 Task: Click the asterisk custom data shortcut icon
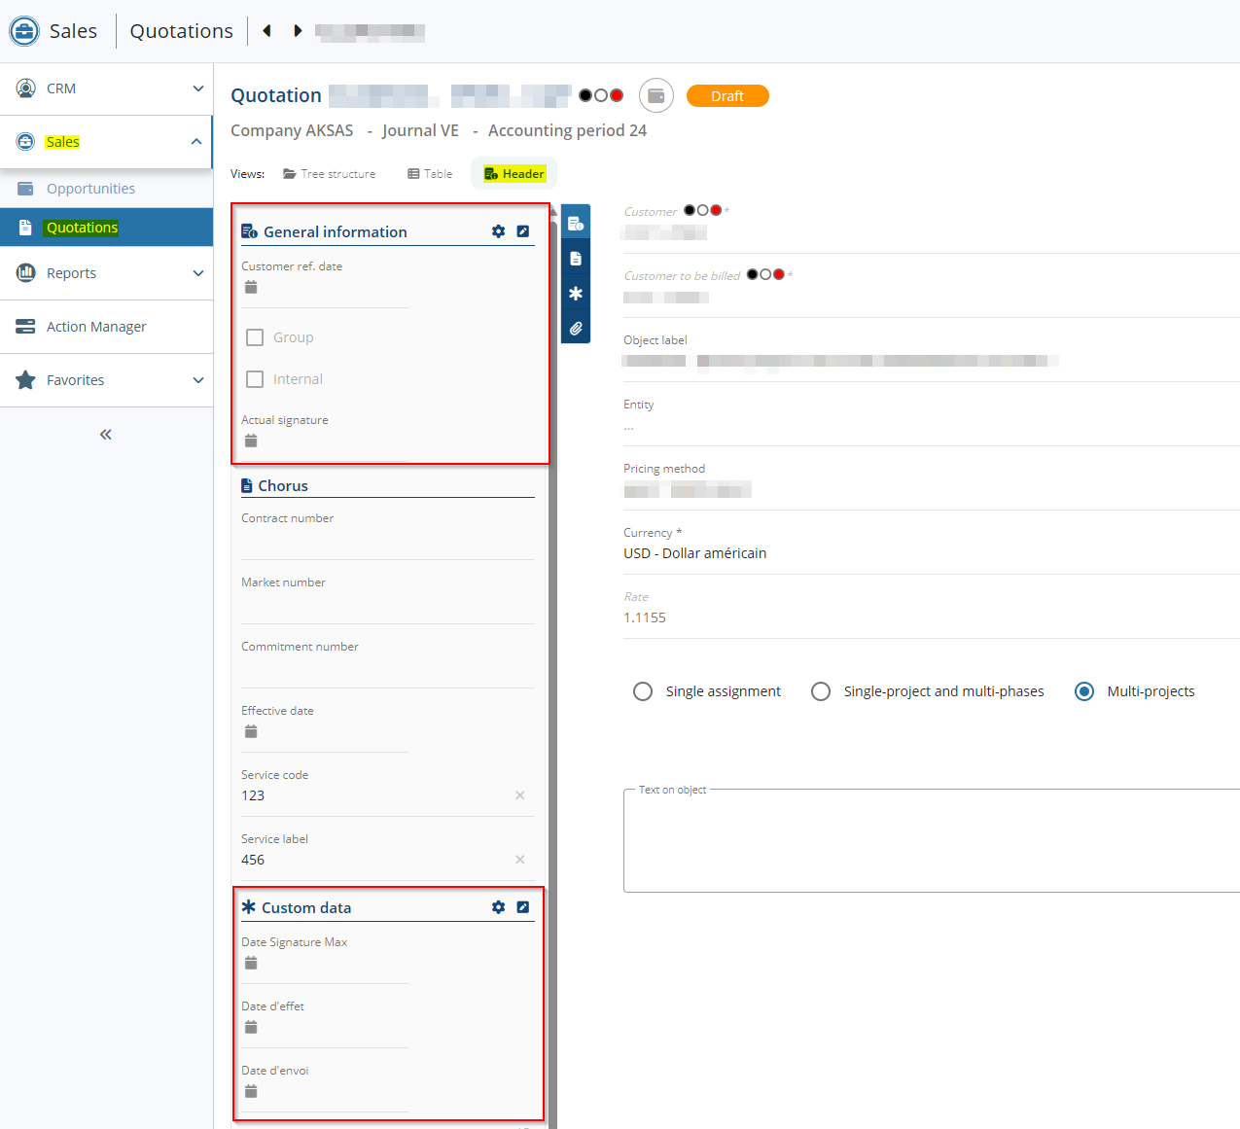point(576,294)
